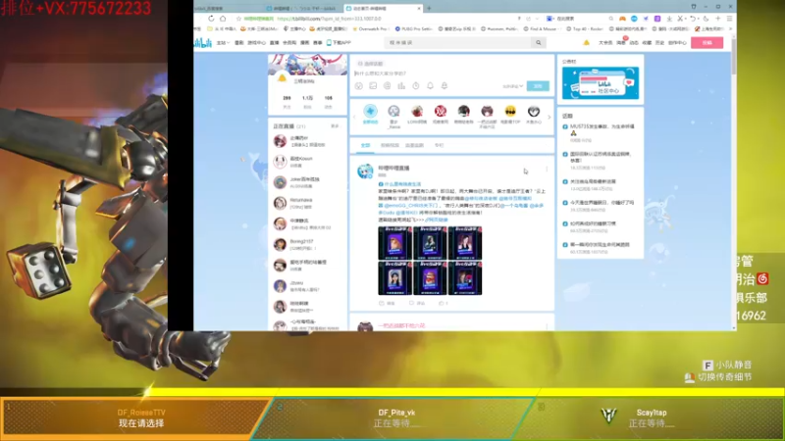Mention a user with @ icon
The width and height of the screenshot is (785, 441).
[387, 86]
